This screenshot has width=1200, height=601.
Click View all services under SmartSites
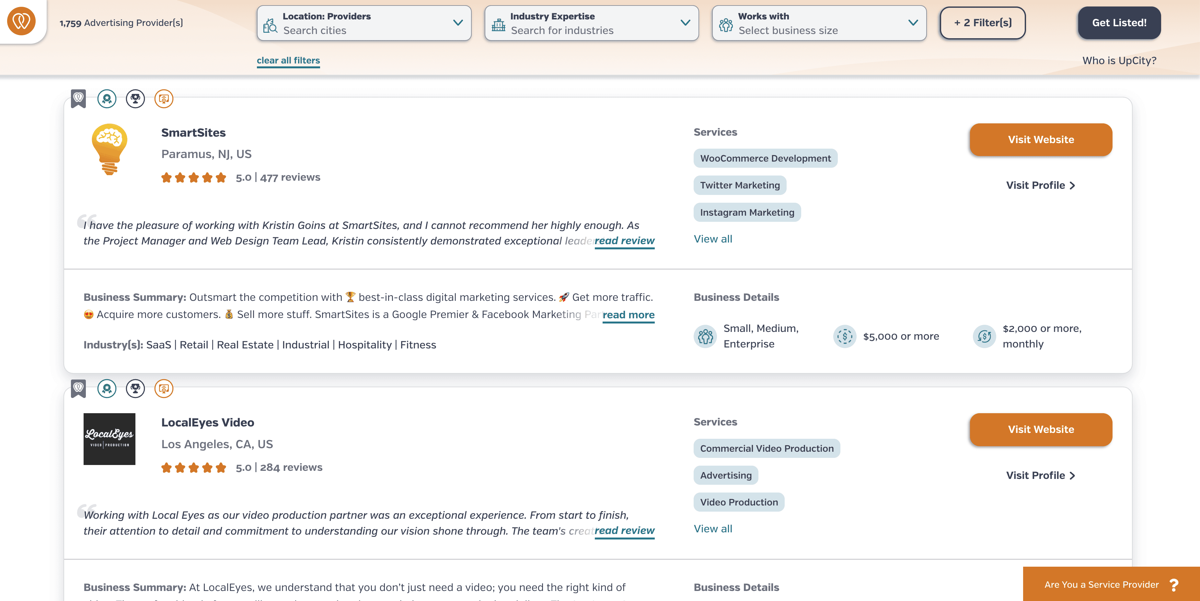tap(713, 239)
